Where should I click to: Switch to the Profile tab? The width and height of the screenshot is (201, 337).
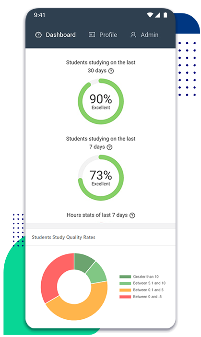pyautogui.click(x=103, y=35)
